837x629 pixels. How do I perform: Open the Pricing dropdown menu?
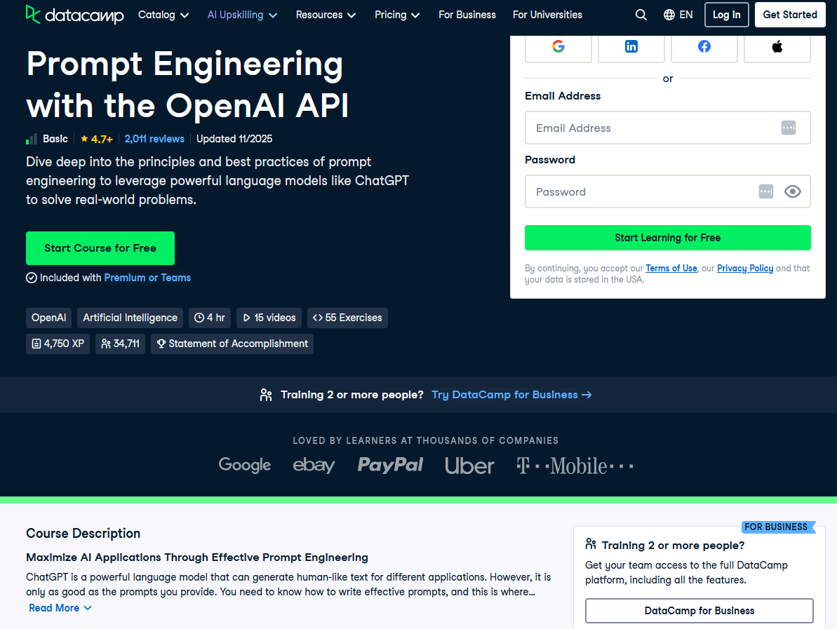tap(397, 15)
